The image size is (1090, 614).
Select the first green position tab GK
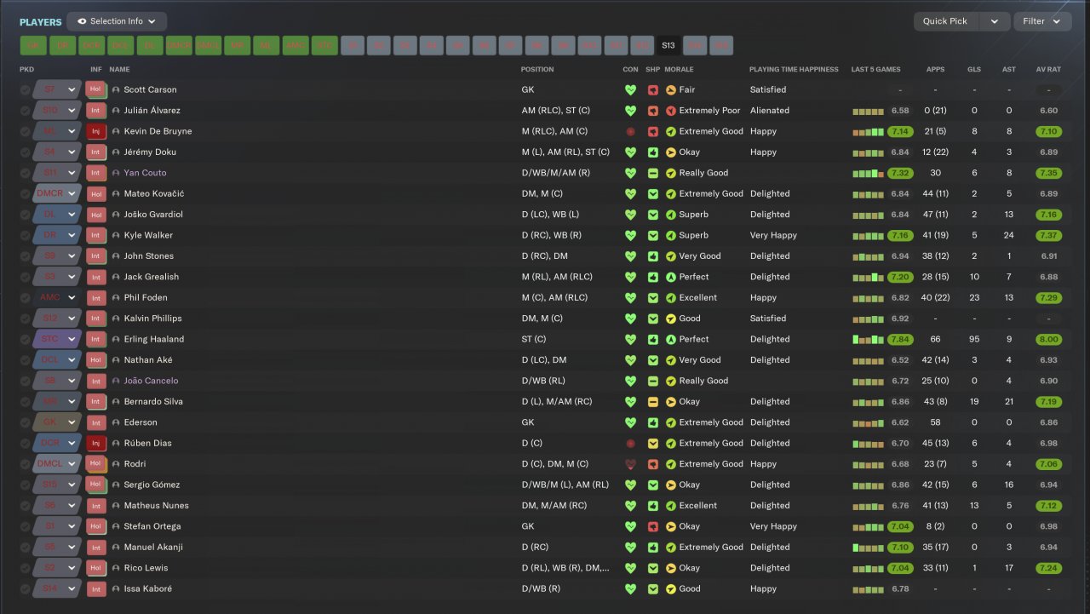[34, 46]
